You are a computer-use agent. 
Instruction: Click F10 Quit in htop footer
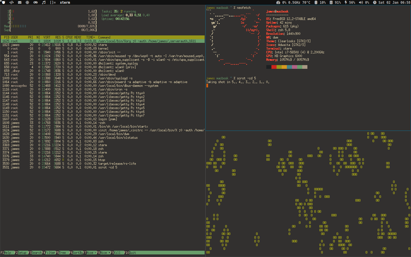(130, 253)
